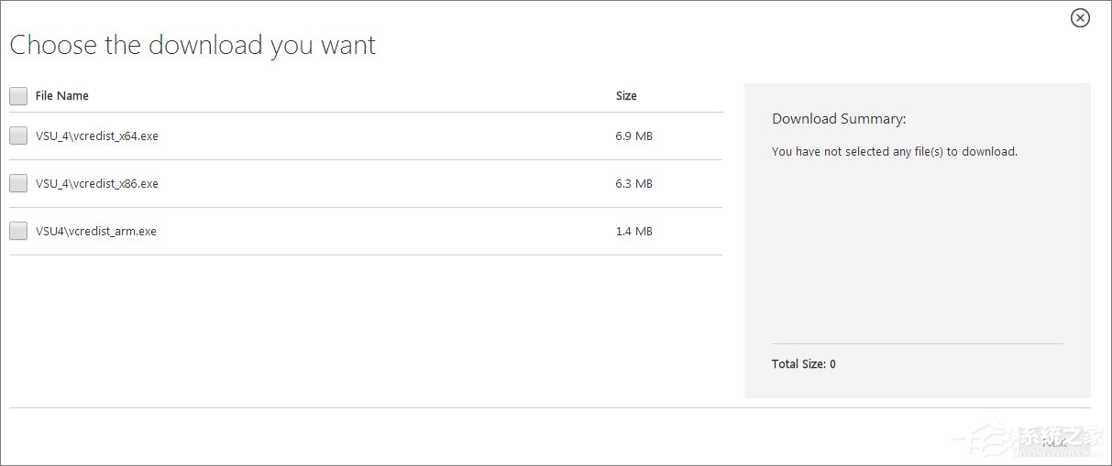
Task: Click the 6.9 MB size value
Action: tap(633, 136)
